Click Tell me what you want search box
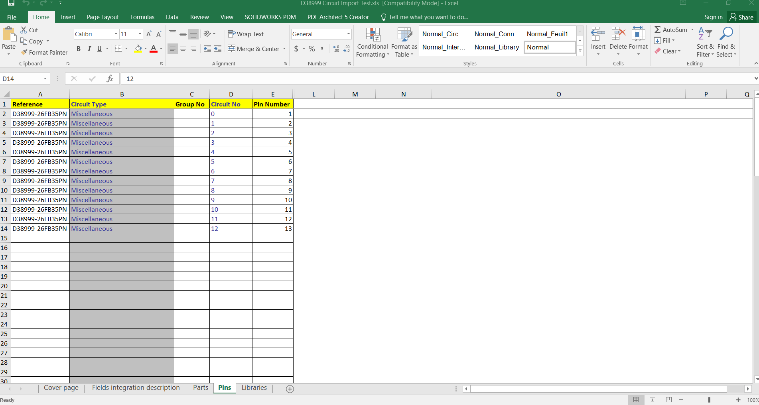The height and width of the screenshot is (405, 759). coord(425,17)
